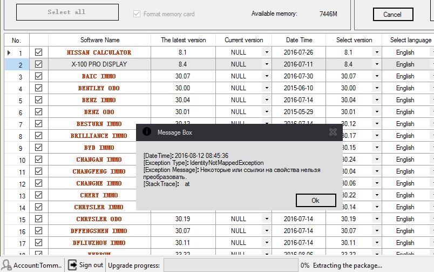The width and height of the screenshot is (434, 272).
Task: Select the BESTURN IMMO software name
Action: (99, 124)
